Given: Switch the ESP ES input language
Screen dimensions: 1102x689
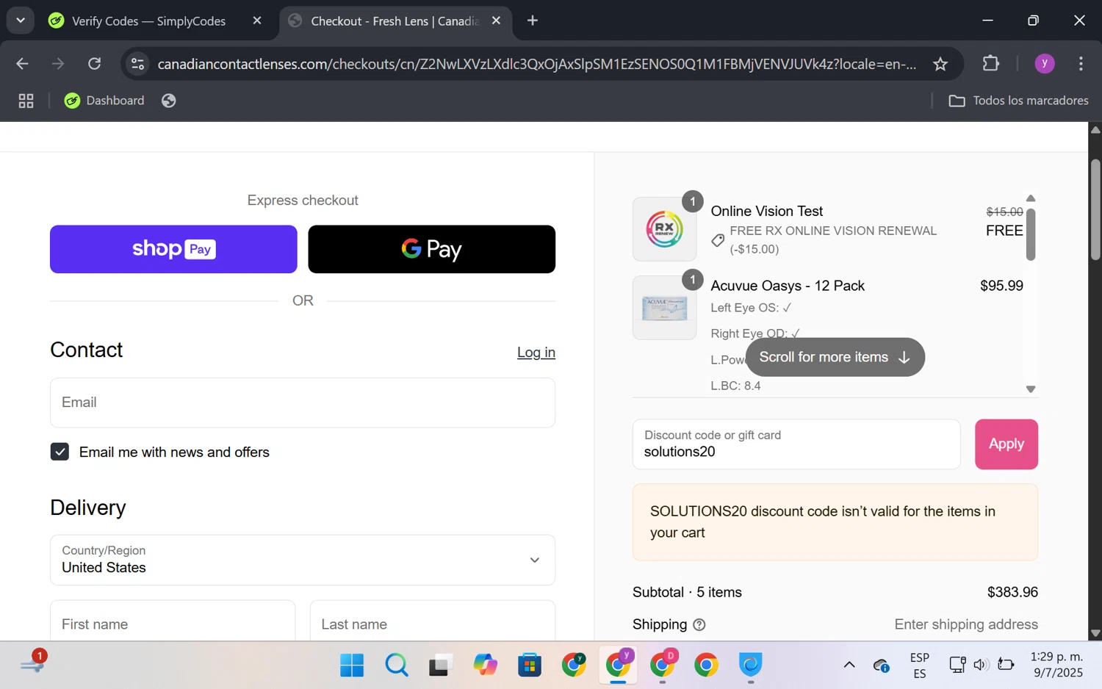Looking at the screenshot, I should click(919, 665).
